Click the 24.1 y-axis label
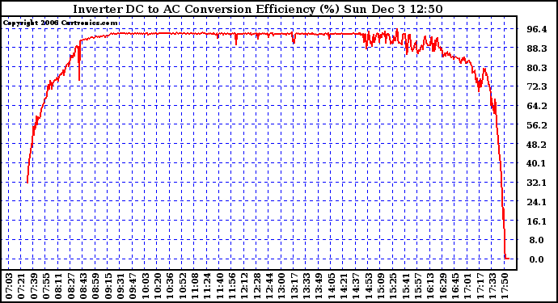This screenshot has height=303, width=558. [x=537, y=202]
